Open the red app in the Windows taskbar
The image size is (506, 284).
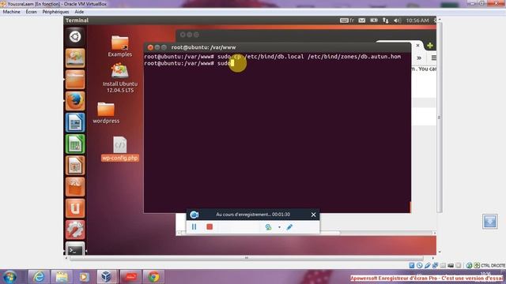pyautogui.click(x=130, y=277)
